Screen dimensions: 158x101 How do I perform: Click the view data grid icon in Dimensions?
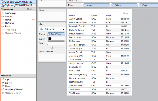tap(28, 9)
